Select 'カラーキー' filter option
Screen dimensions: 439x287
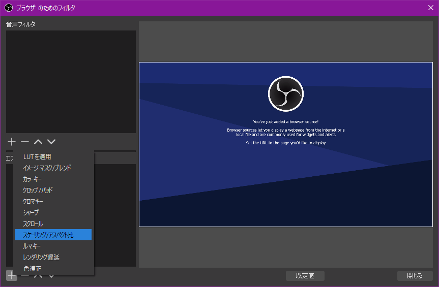coord(53,179)
